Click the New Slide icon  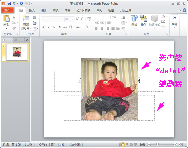click(x=26, y=19)
